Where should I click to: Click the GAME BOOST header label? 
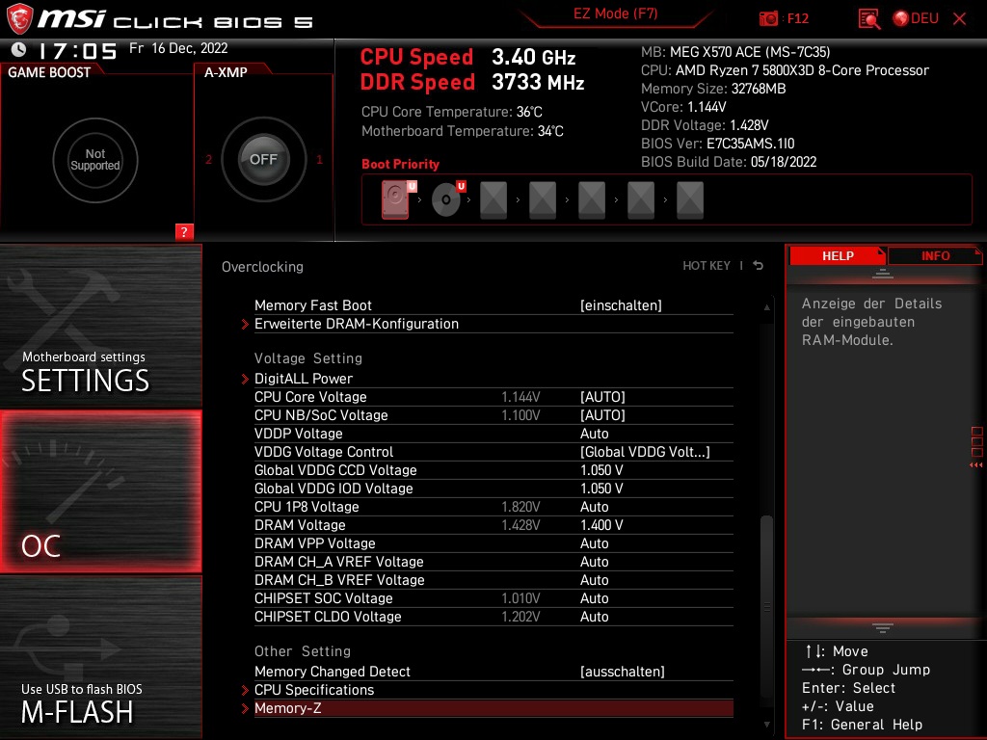49,72
